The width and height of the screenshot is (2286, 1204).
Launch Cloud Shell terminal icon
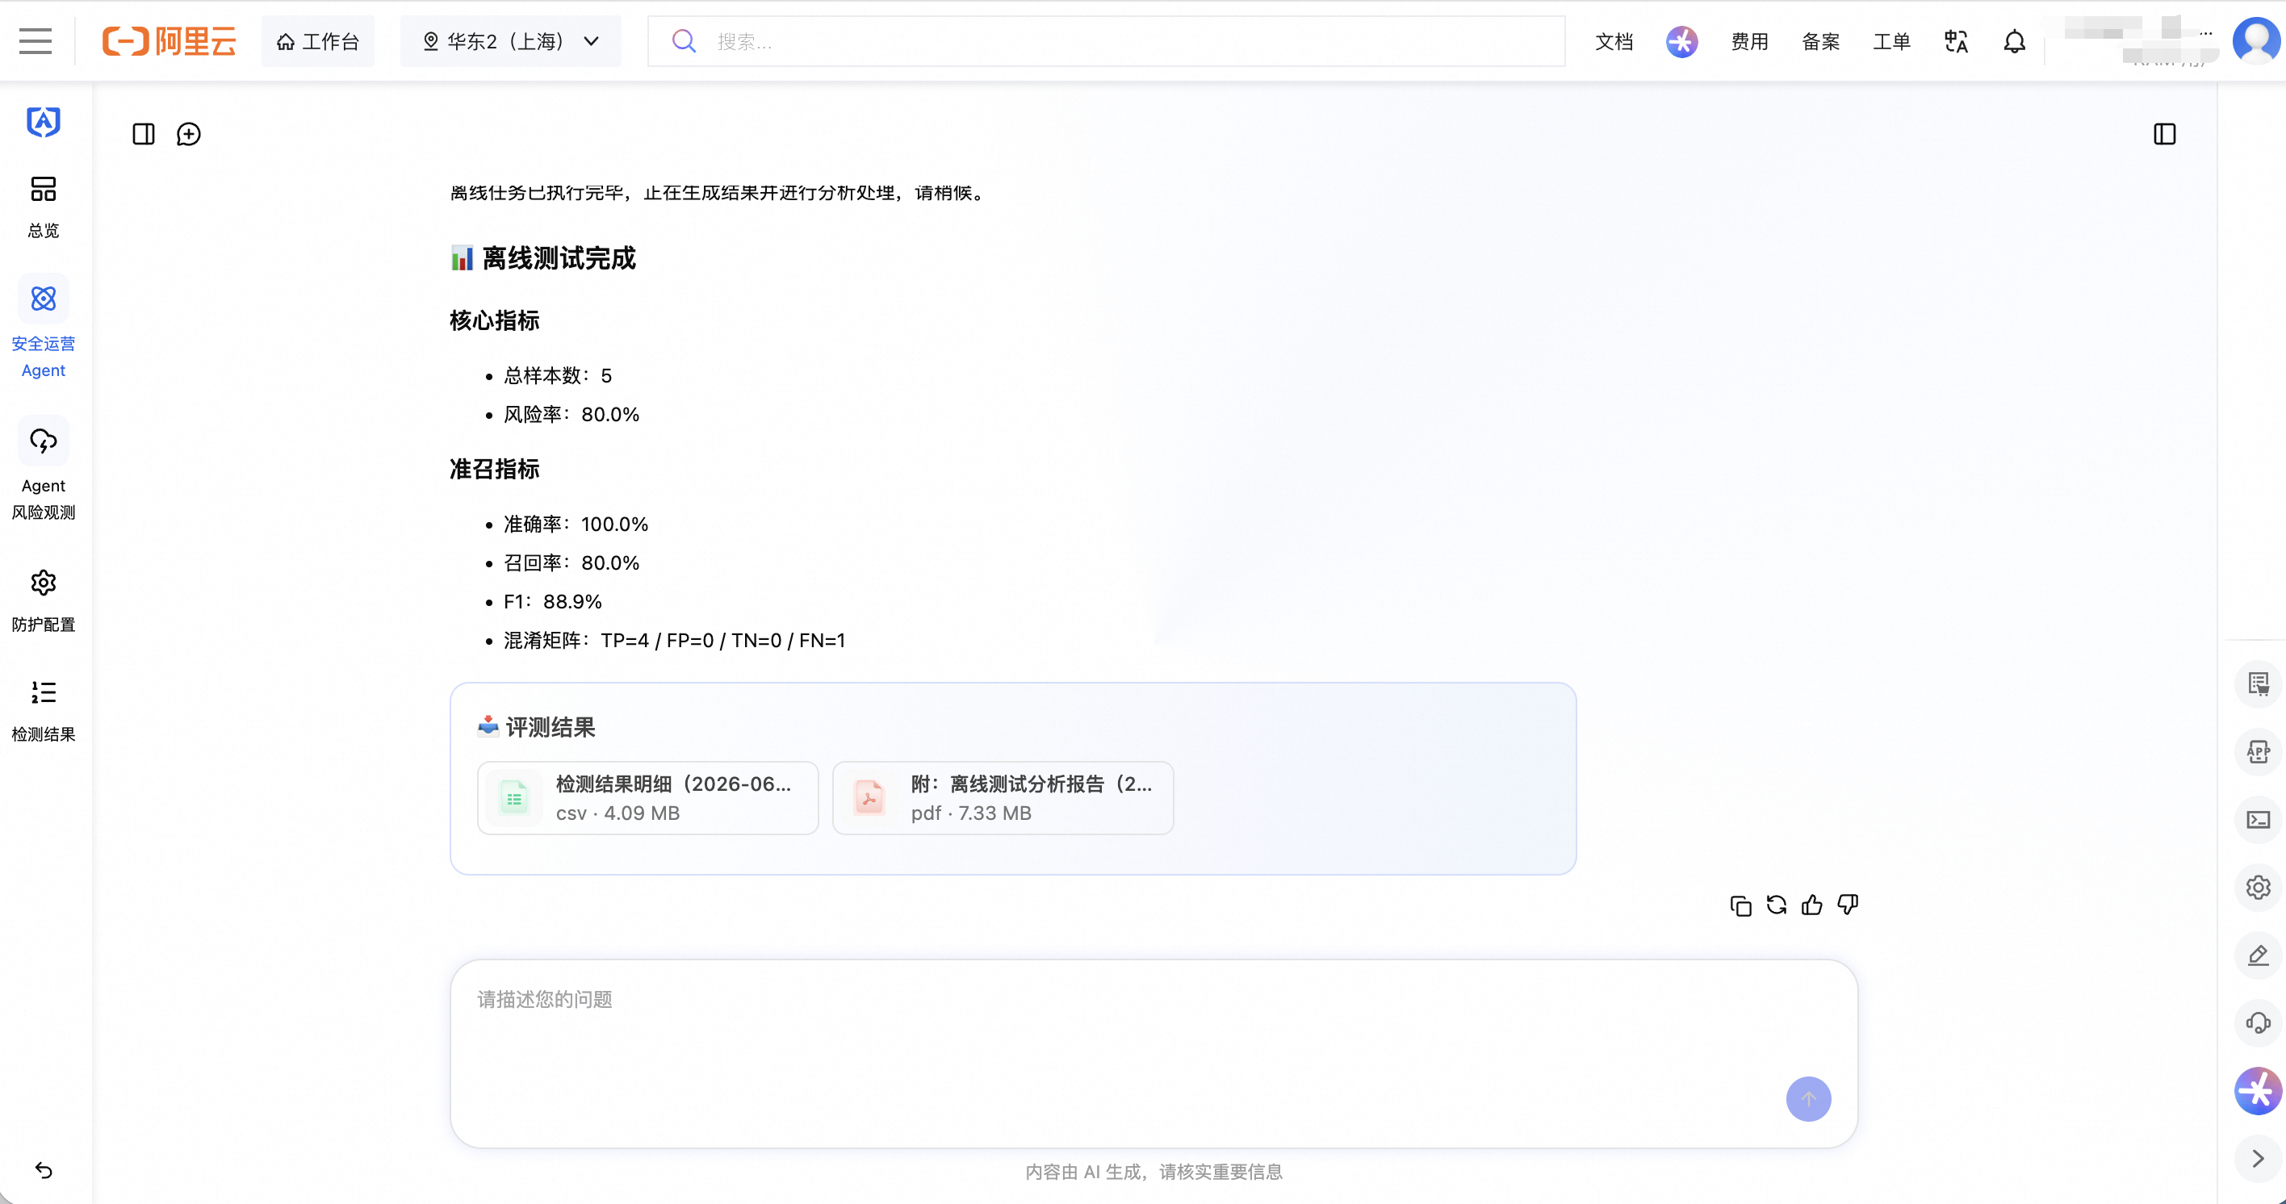tap(2259, 820)
